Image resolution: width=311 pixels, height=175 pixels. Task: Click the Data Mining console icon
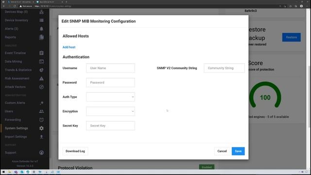point(41,62)
